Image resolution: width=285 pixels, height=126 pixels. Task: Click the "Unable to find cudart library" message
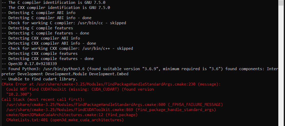tap(38, 79)
